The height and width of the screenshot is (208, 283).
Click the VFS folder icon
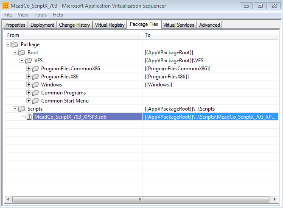tap(28, 61)
